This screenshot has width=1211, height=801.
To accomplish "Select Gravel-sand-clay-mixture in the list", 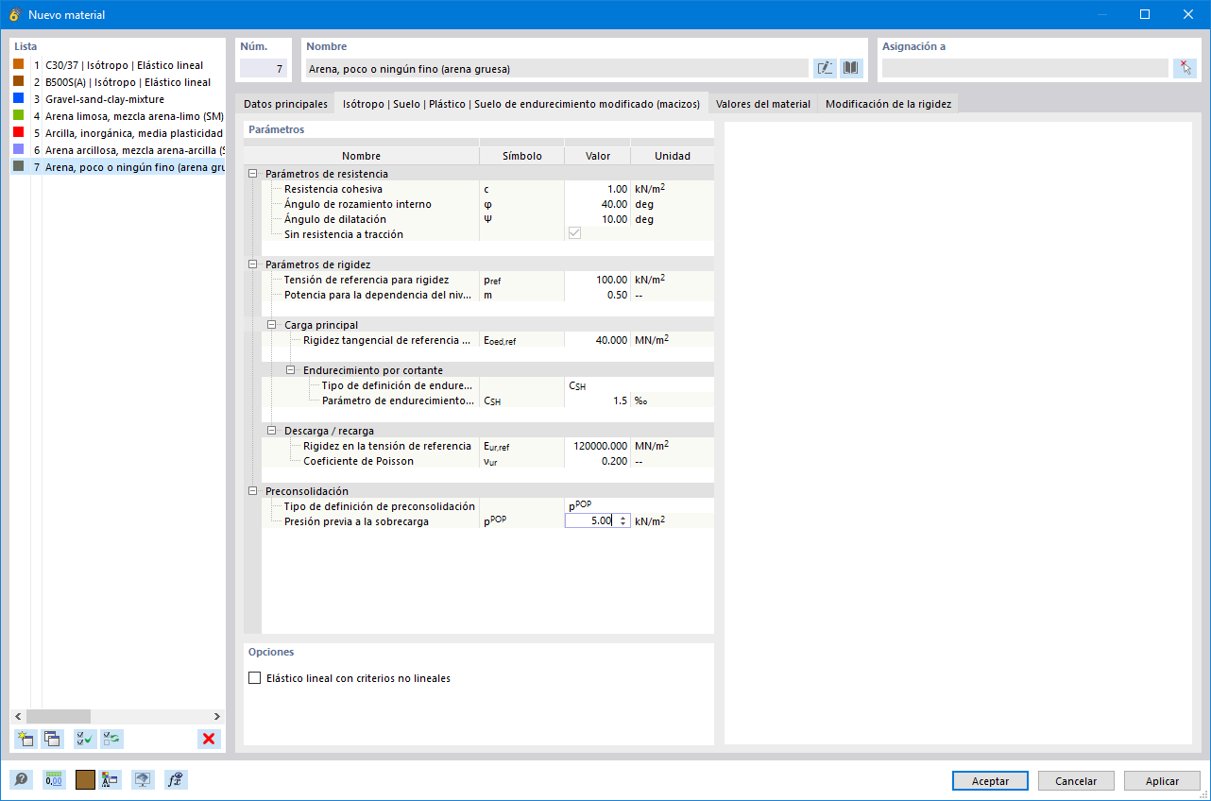I will (x=118, y=99).
